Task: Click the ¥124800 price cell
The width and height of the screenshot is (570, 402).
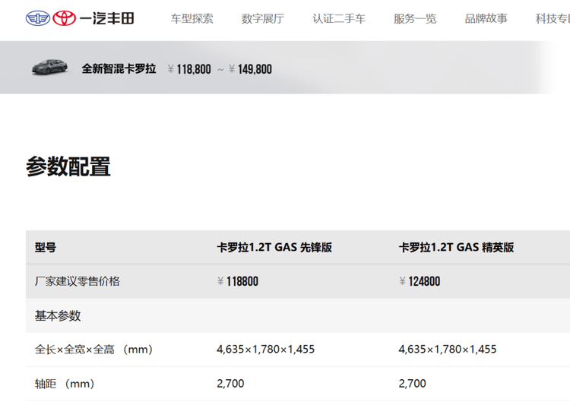Action: tap(420, 281)
